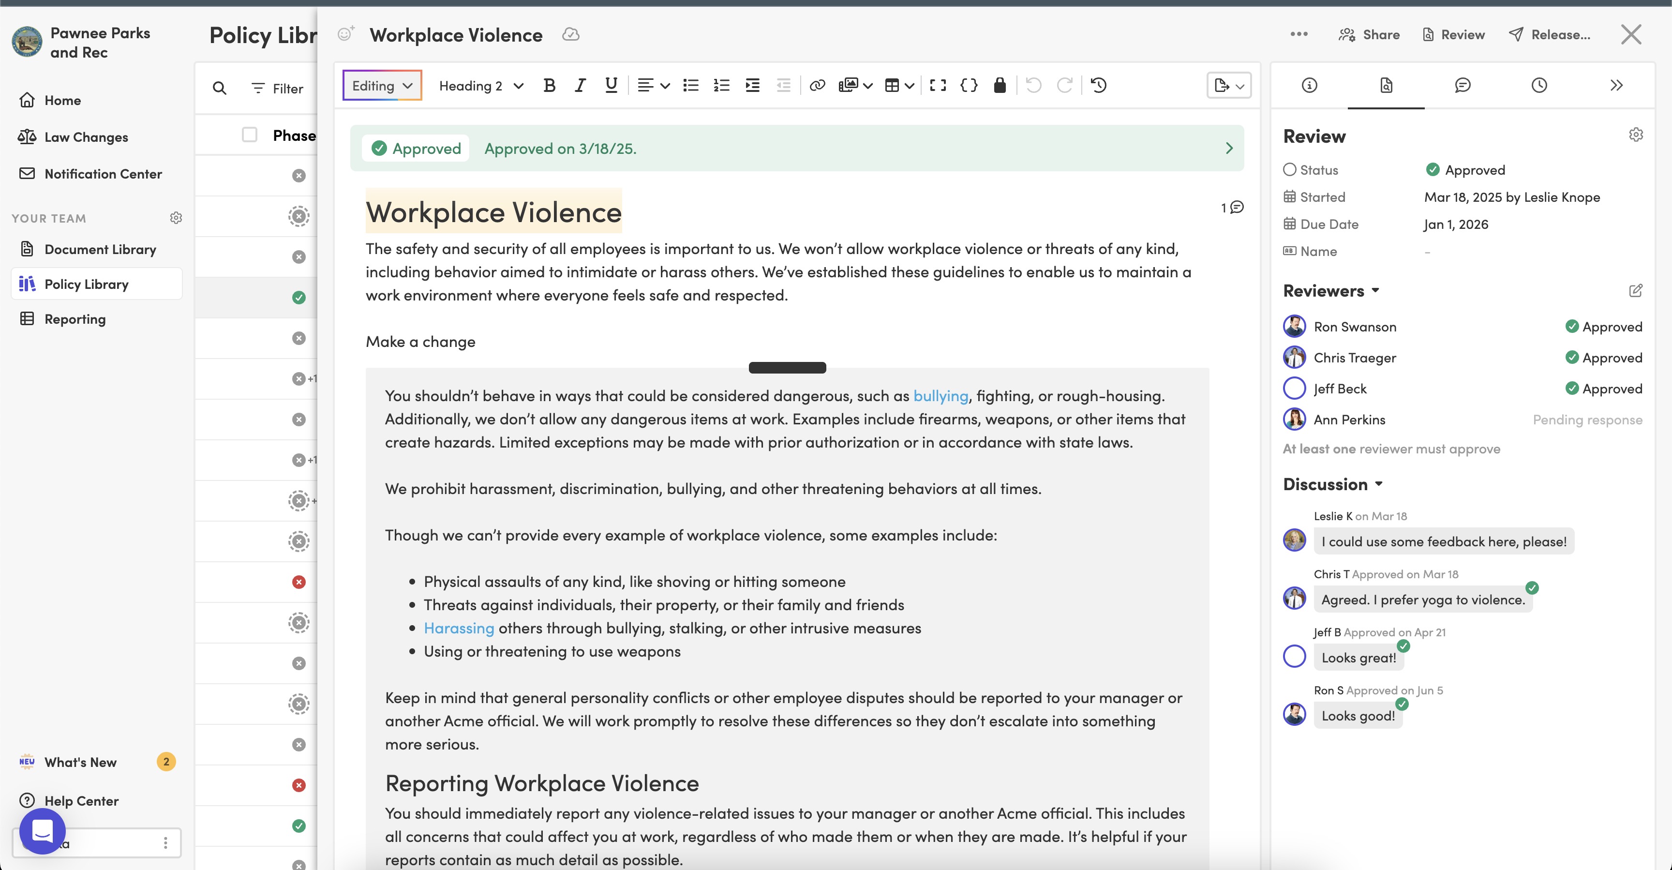Search the Policy Library with magnifier icon
The image size is (1672, 870).
(x=219, y=88)
